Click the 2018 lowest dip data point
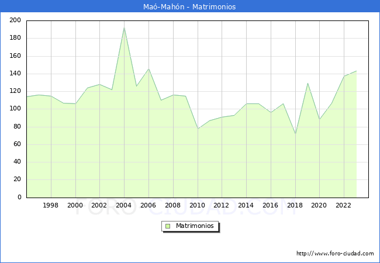Viewport: 380px width, 263px height. [295, 133]
